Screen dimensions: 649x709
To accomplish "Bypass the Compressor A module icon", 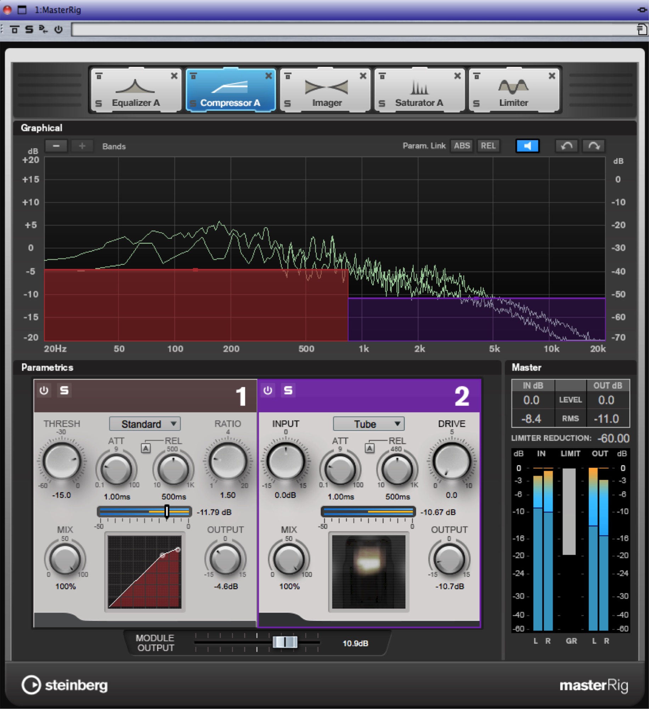I will click(x=193, y=76).
